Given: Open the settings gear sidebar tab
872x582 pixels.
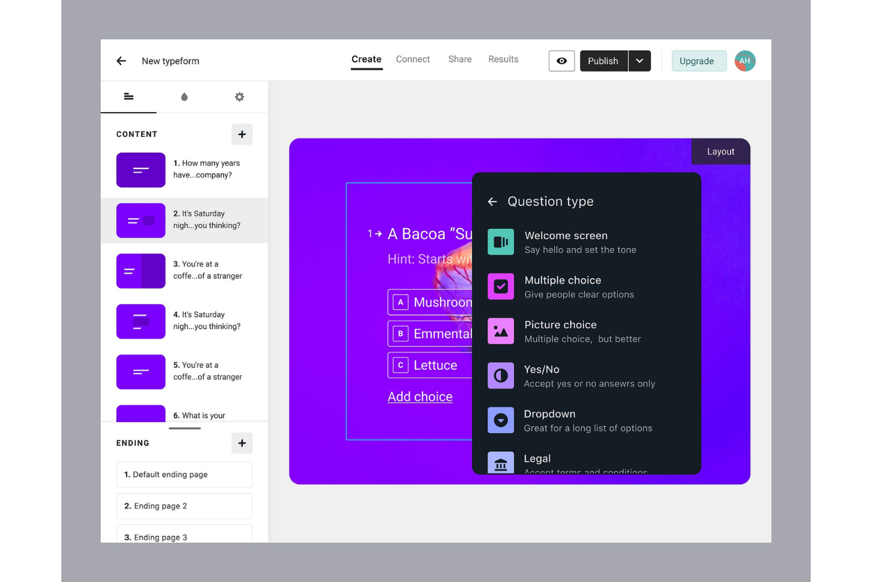Looking at the screenshot, I should [239, 97].
